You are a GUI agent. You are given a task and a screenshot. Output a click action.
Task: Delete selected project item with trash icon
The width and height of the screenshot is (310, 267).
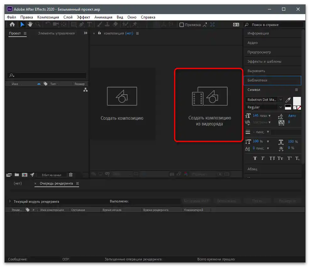tap(71, 175)
